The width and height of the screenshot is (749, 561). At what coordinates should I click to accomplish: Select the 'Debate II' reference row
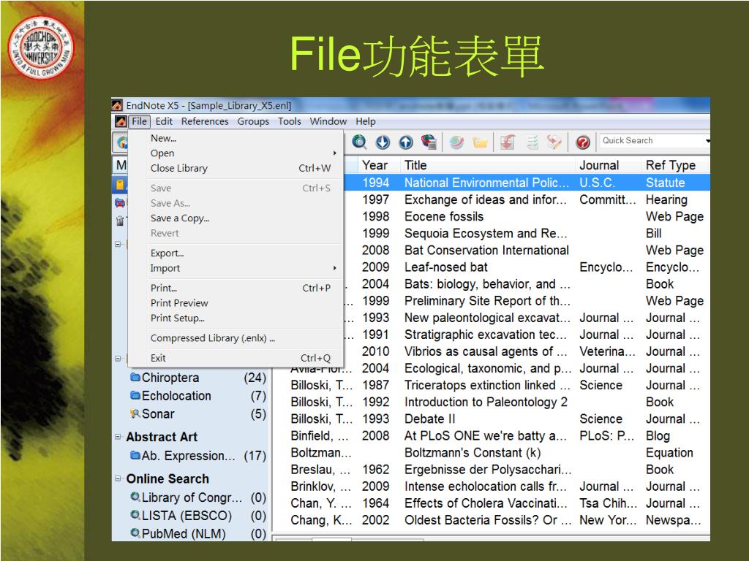pos(491,419)
